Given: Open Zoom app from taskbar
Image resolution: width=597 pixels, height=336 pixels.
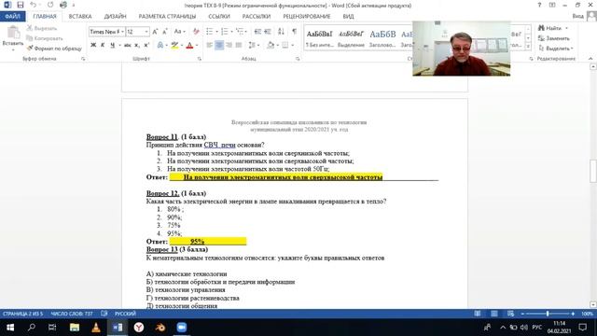Looking at the screenshot, I should click(x=182, y=328).
